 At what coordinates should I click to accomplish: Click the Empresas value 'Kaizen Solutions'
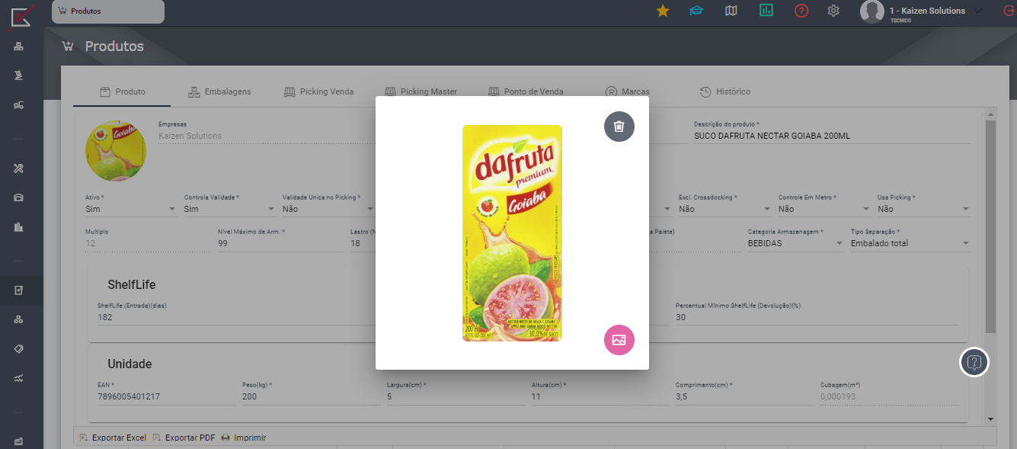tap(190, 136)
